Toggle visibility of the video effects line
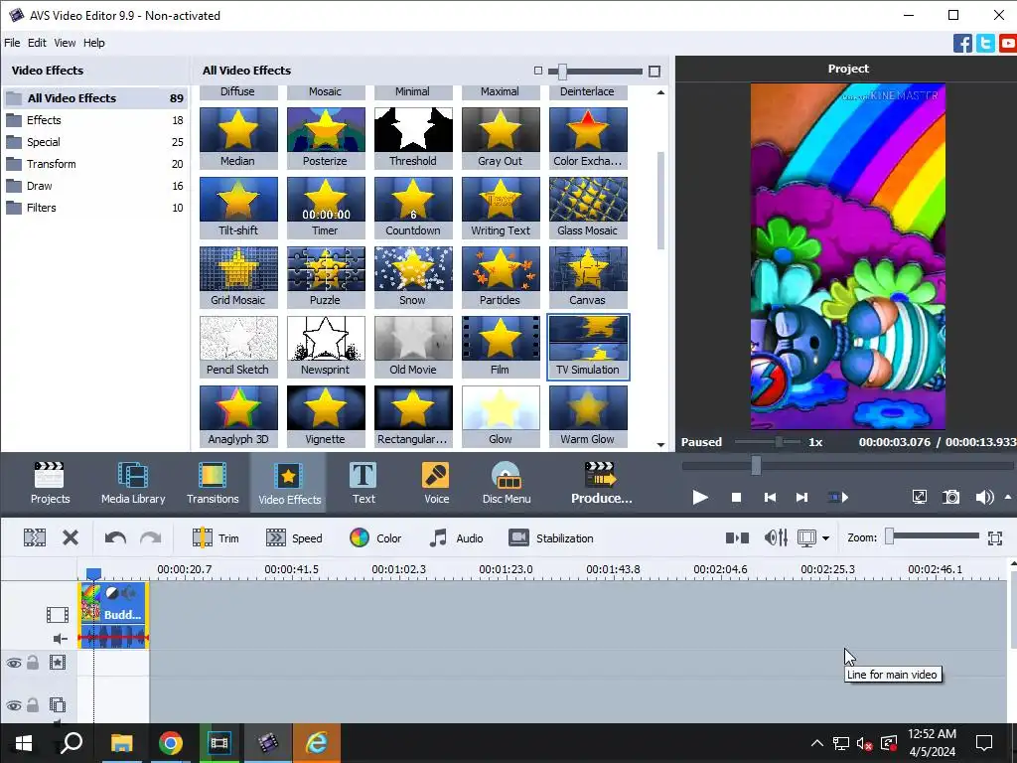This screenshot has width=1017, height=763. [x=14, y=663]
